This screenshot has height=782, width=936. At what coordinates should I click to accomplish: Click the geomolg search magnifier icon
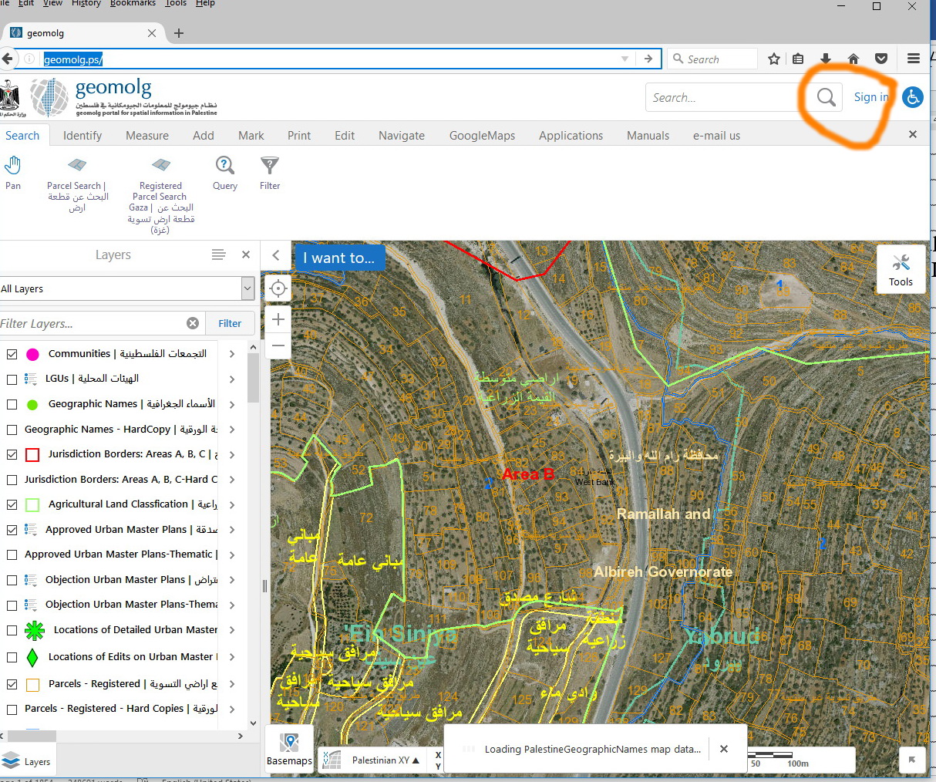point(826,97)
